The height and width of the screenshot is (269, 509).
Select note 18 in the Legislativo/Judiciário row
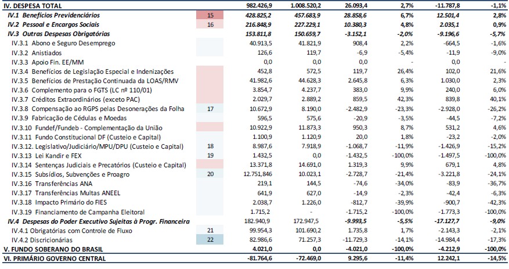(x=210, y=146)
